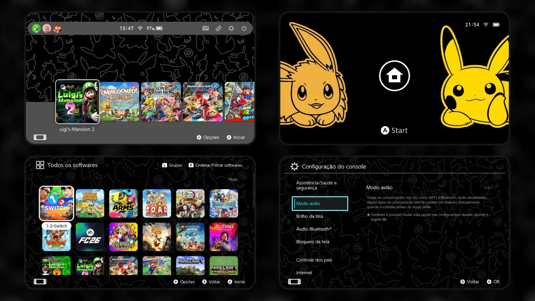The width and height of the screenshot is (535, 301).
Task: Launch Luigi's Mansion 2 HD on home row
Action: pos(78,102)
